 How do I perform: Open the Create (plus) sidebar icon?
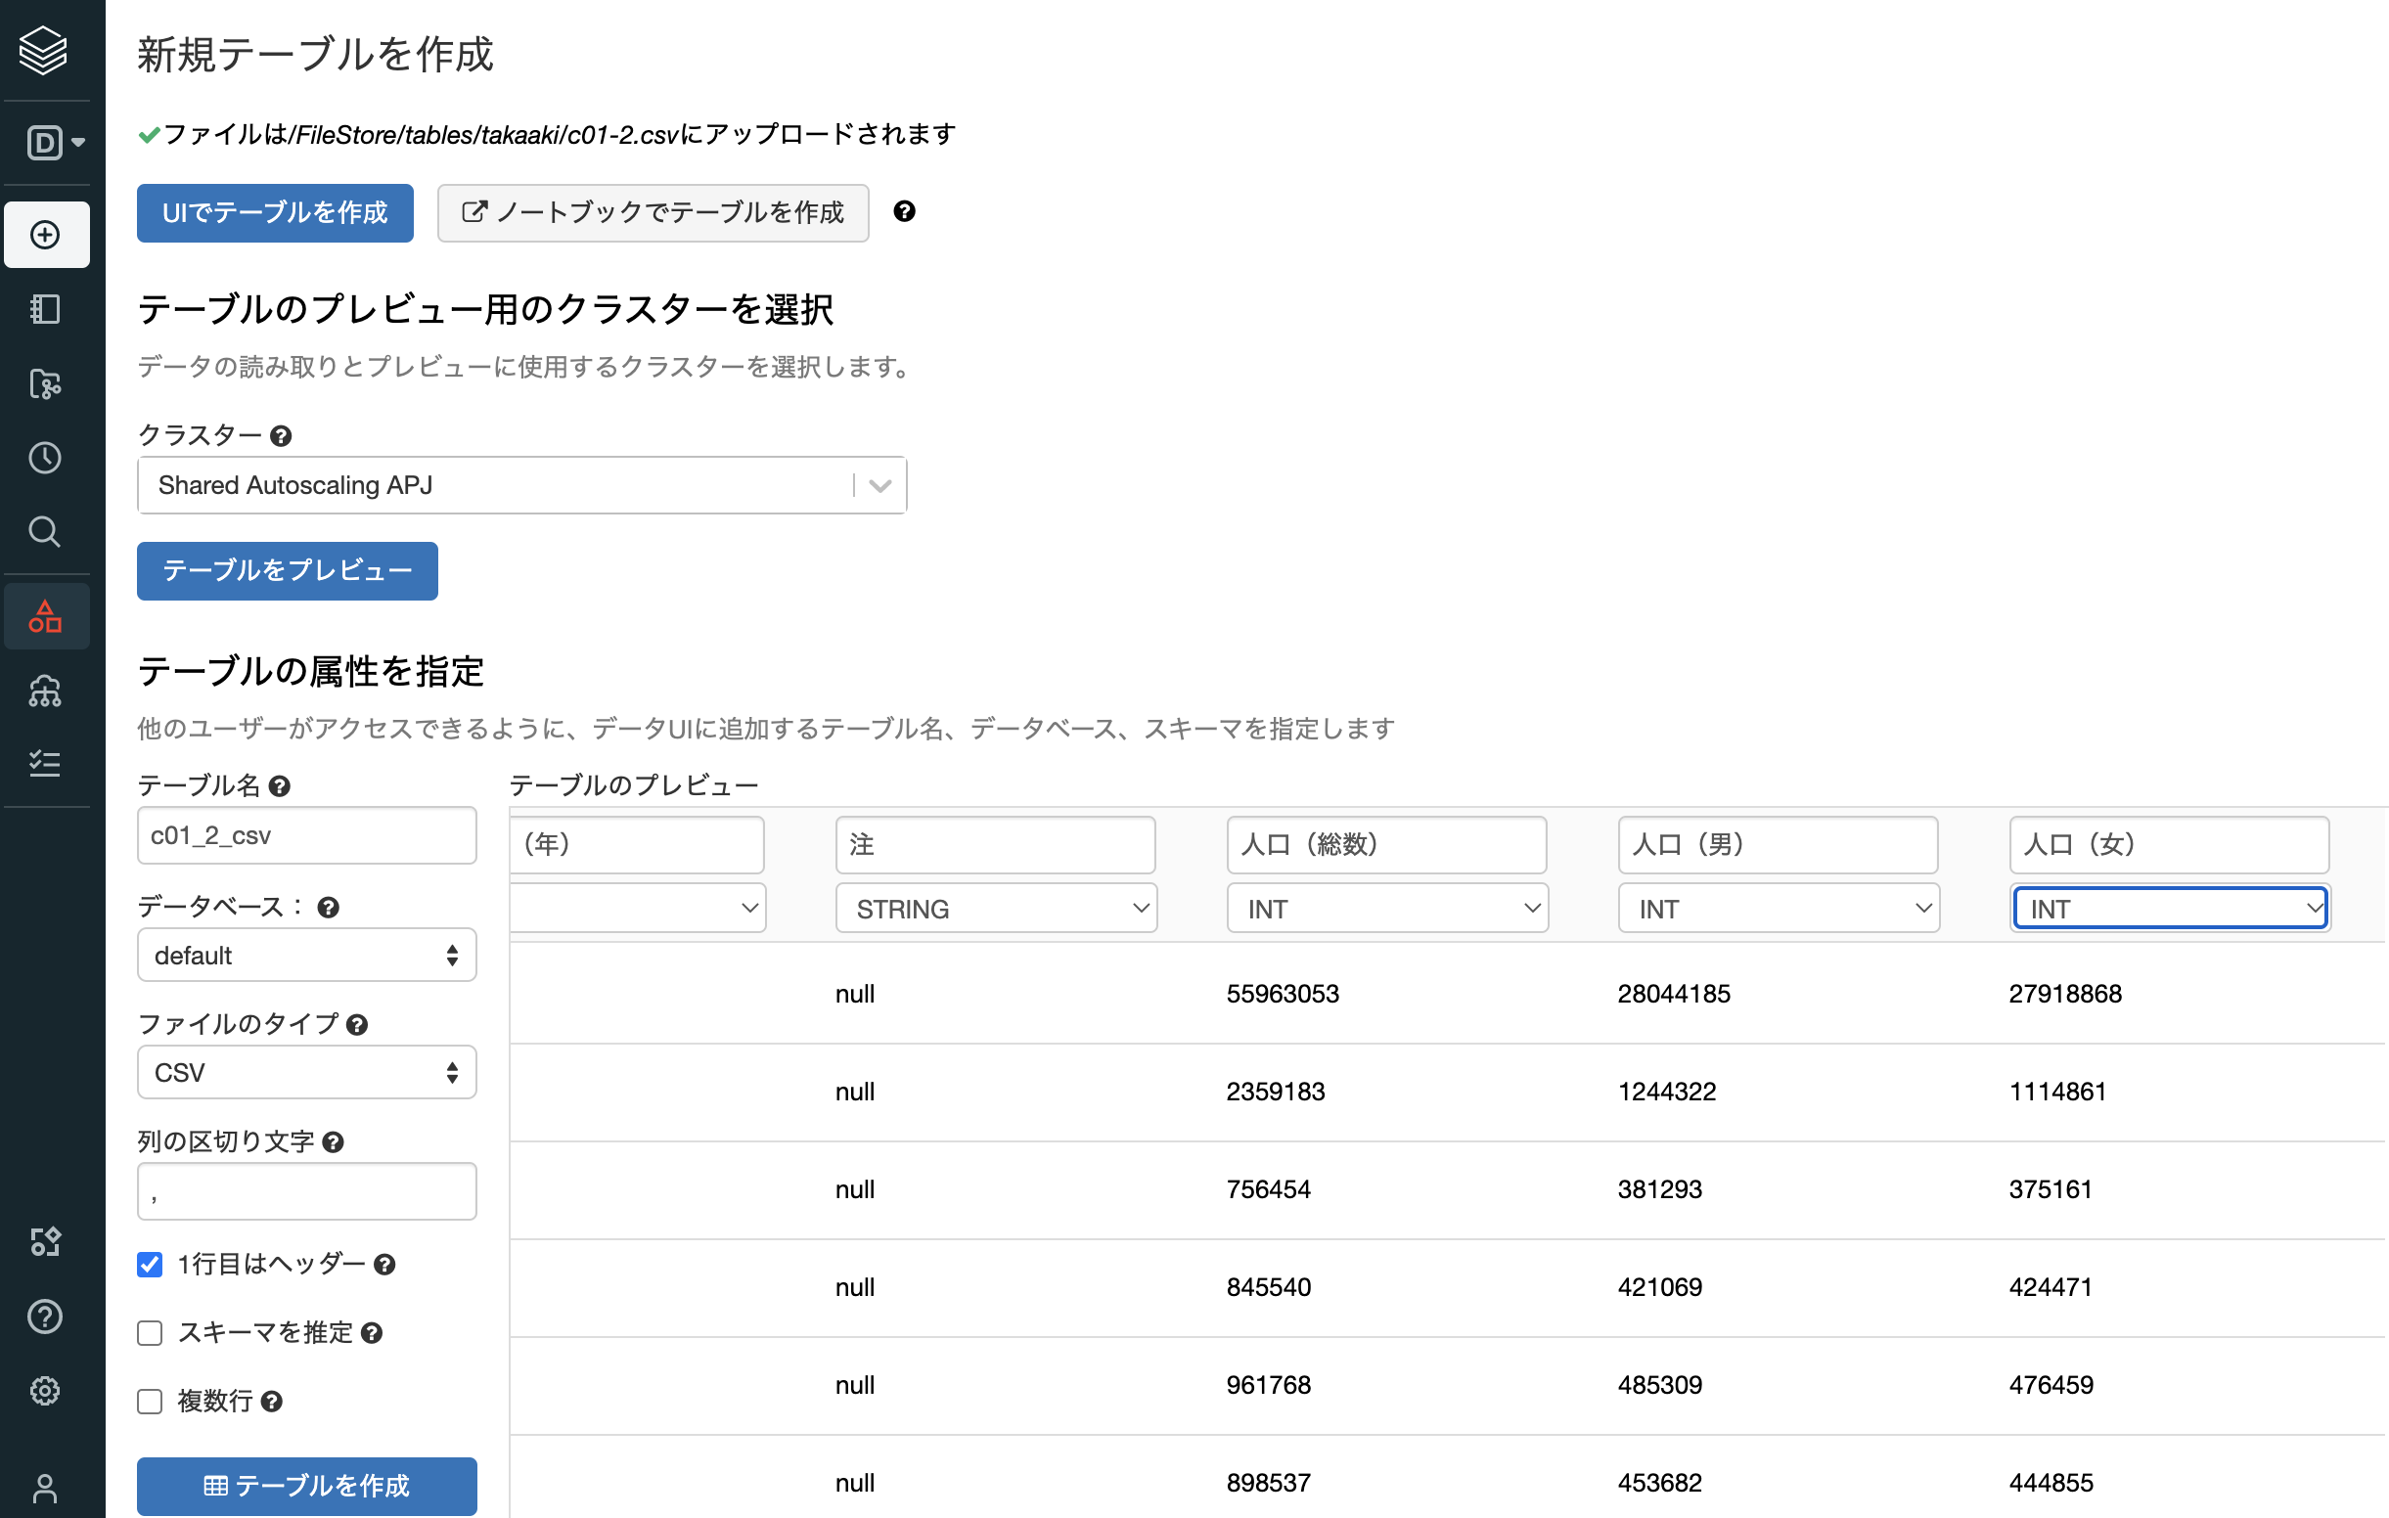point(46,235)
